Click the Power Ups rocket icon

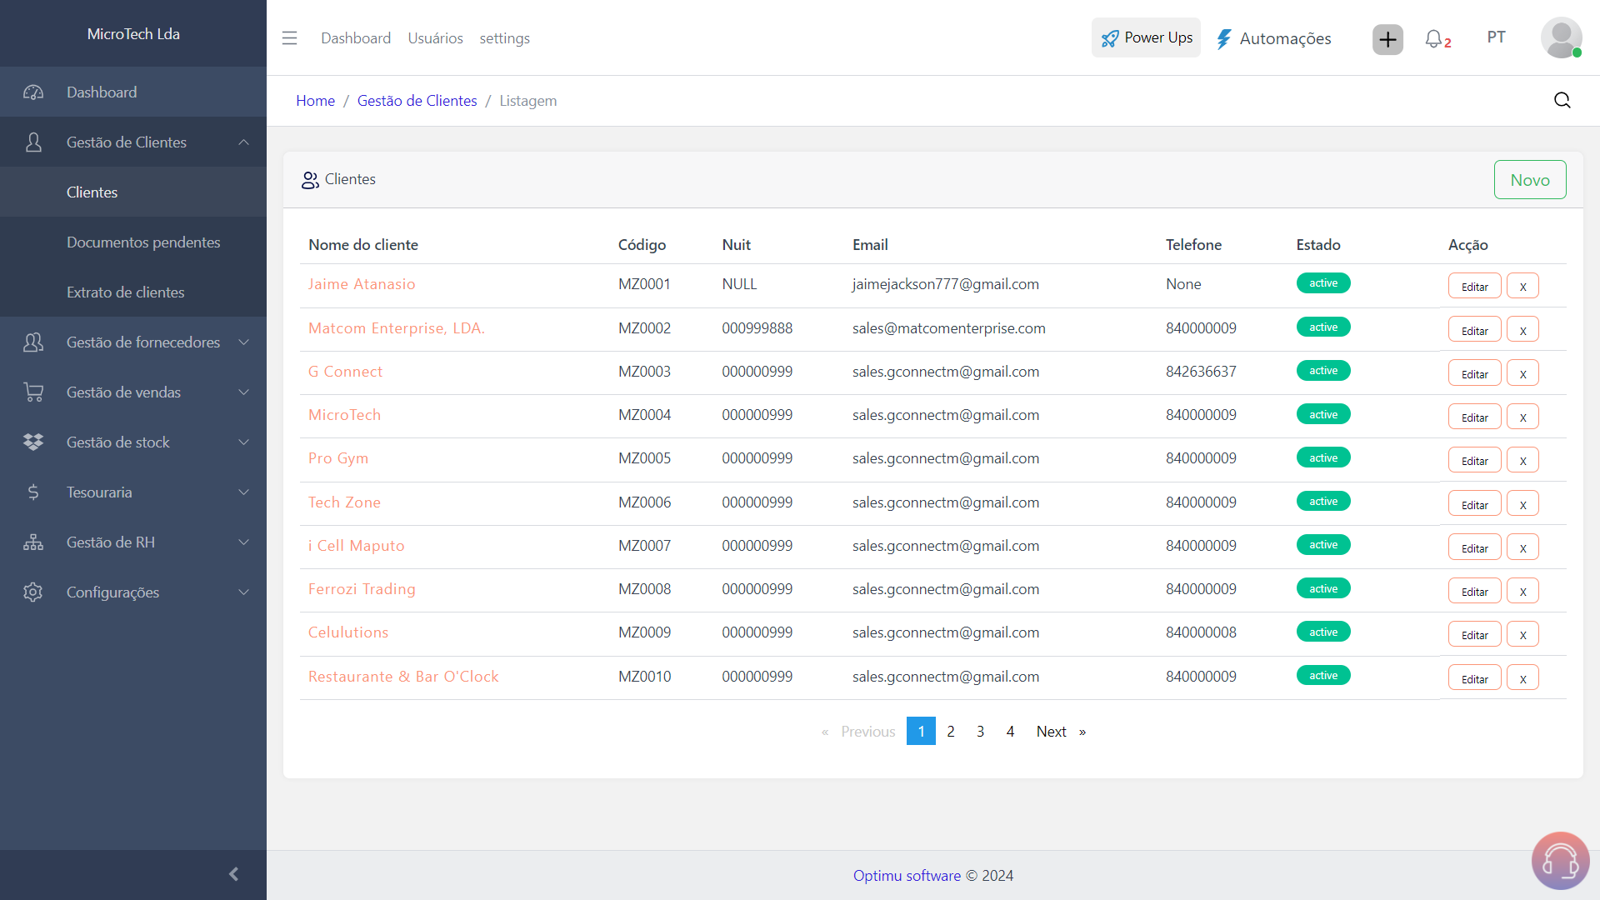pos(1110,38)
